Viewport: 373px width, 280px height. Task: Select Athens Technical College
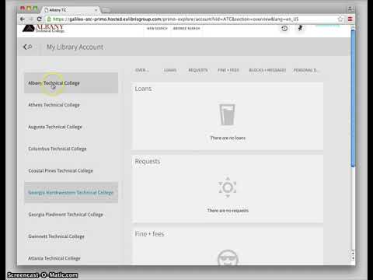[71, 105]
